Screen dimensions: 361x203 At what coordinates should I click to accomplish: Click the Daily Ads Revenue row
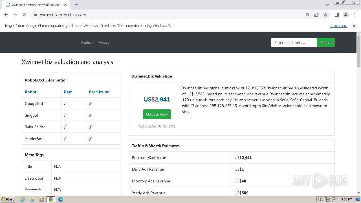(x=232, y=169)
